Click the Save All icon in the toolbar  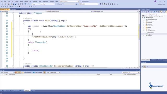coord(16,4)
